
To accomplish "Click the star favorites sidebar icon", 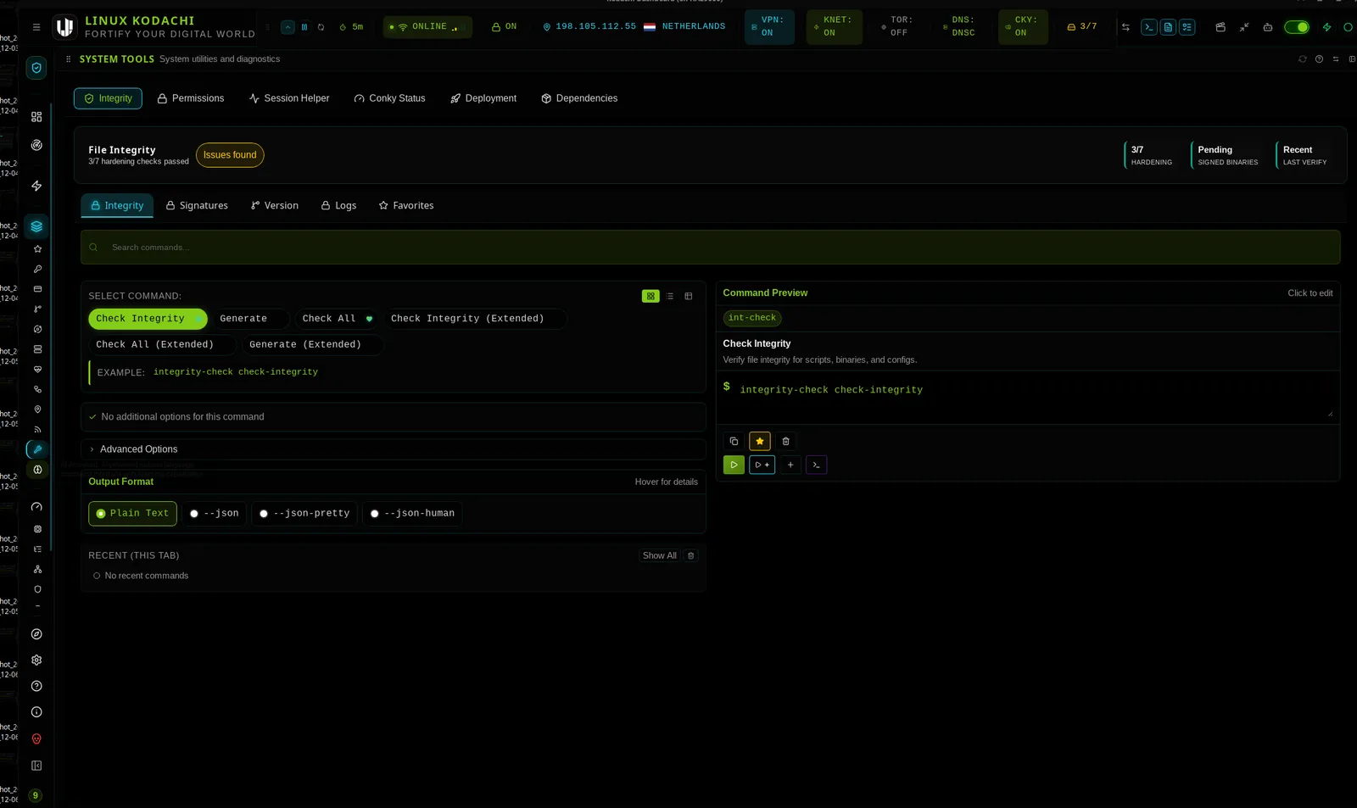I will (37, 249).
